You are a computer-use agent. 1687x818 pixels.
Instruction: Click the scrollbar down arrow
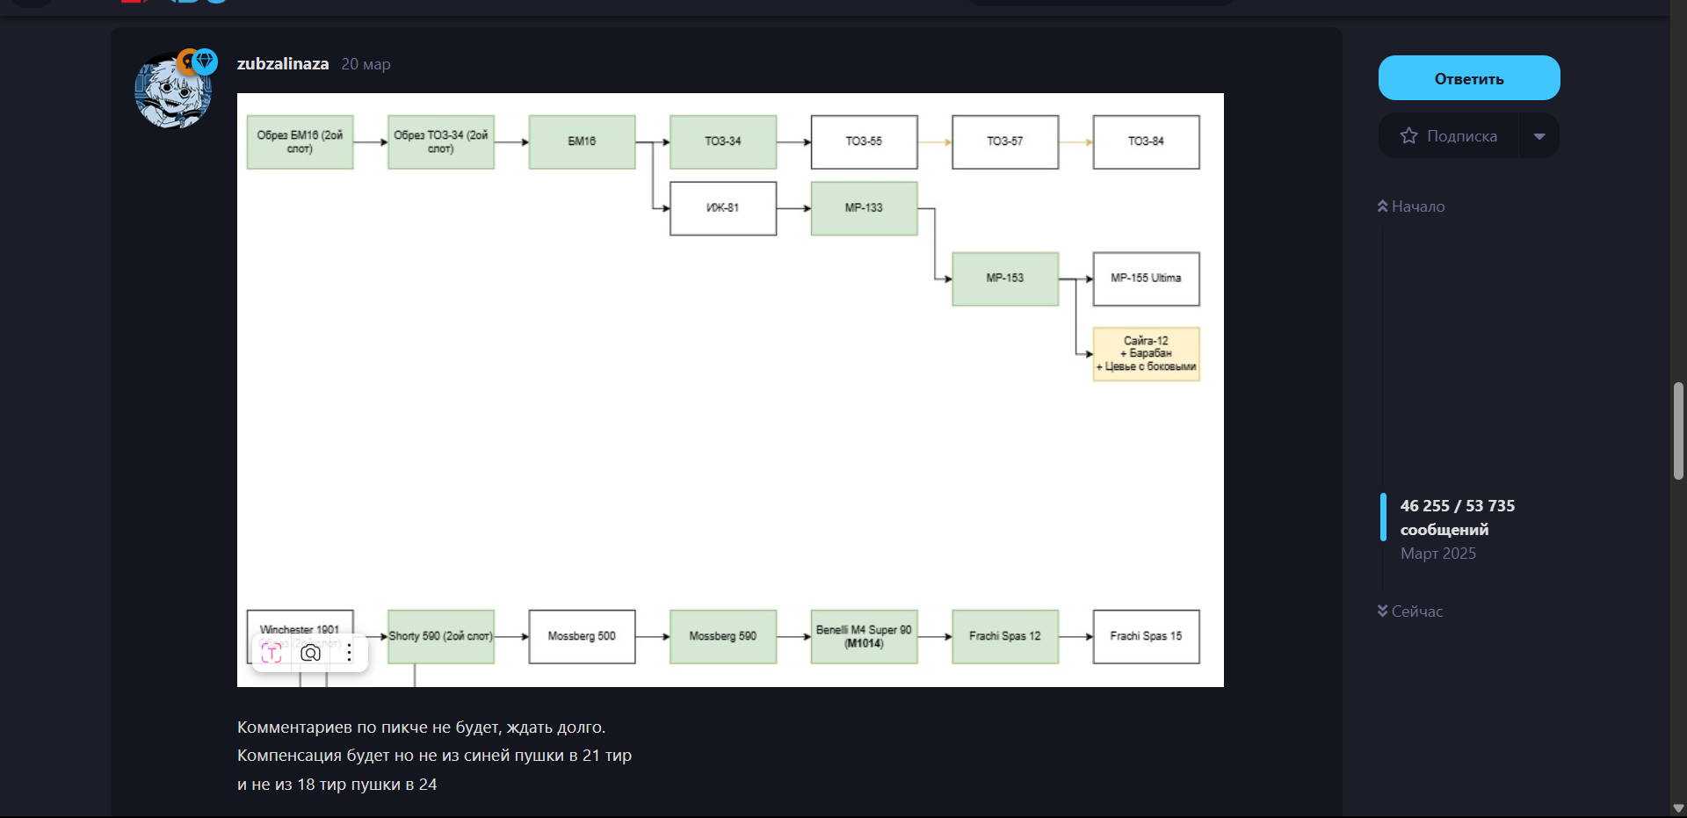coord(1678,808)
